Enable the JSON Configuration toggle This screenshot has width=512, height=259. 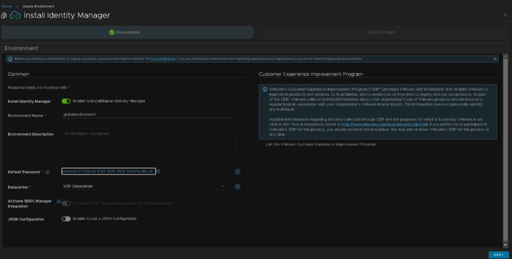pyautogui.click(x=66, y=219)
